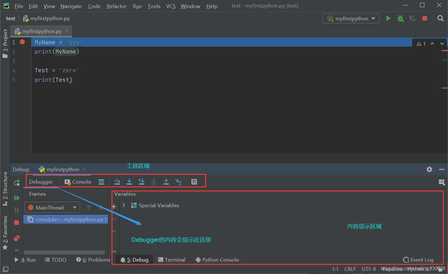Click Step Into debugger icon
Viewport: 448px width, 274px height.
(129, 182)
